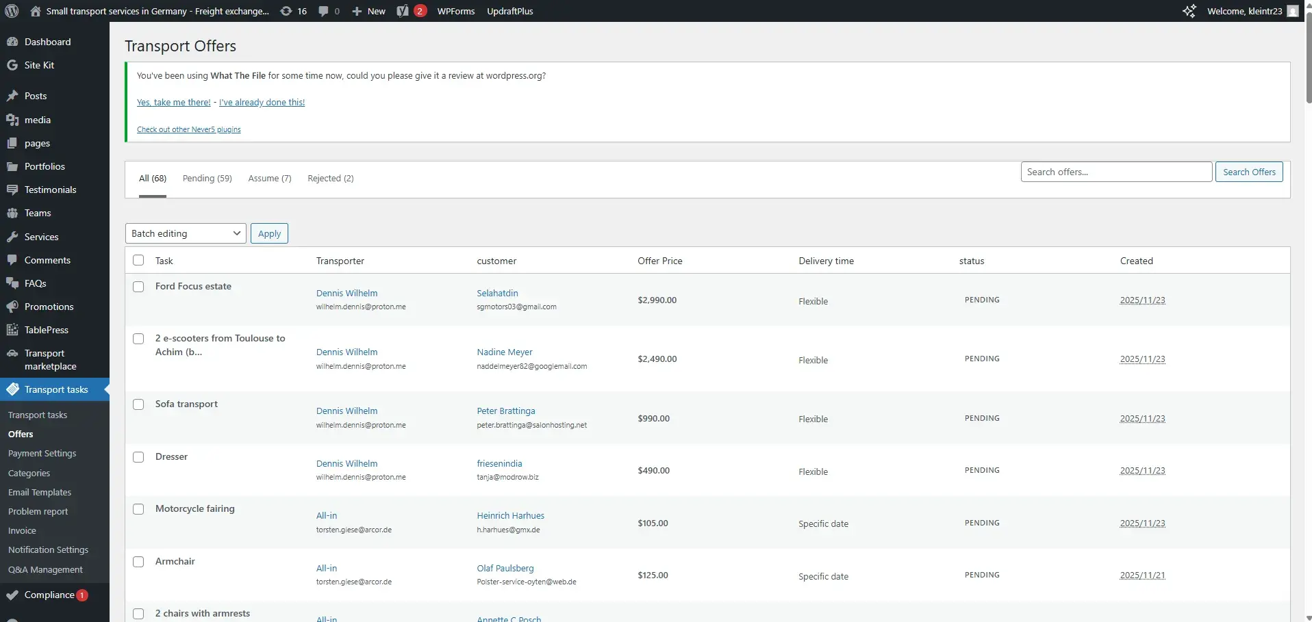Check the select-all checkbox in table header
This screenshot has width=1312, height=622.
pos(138,260)
